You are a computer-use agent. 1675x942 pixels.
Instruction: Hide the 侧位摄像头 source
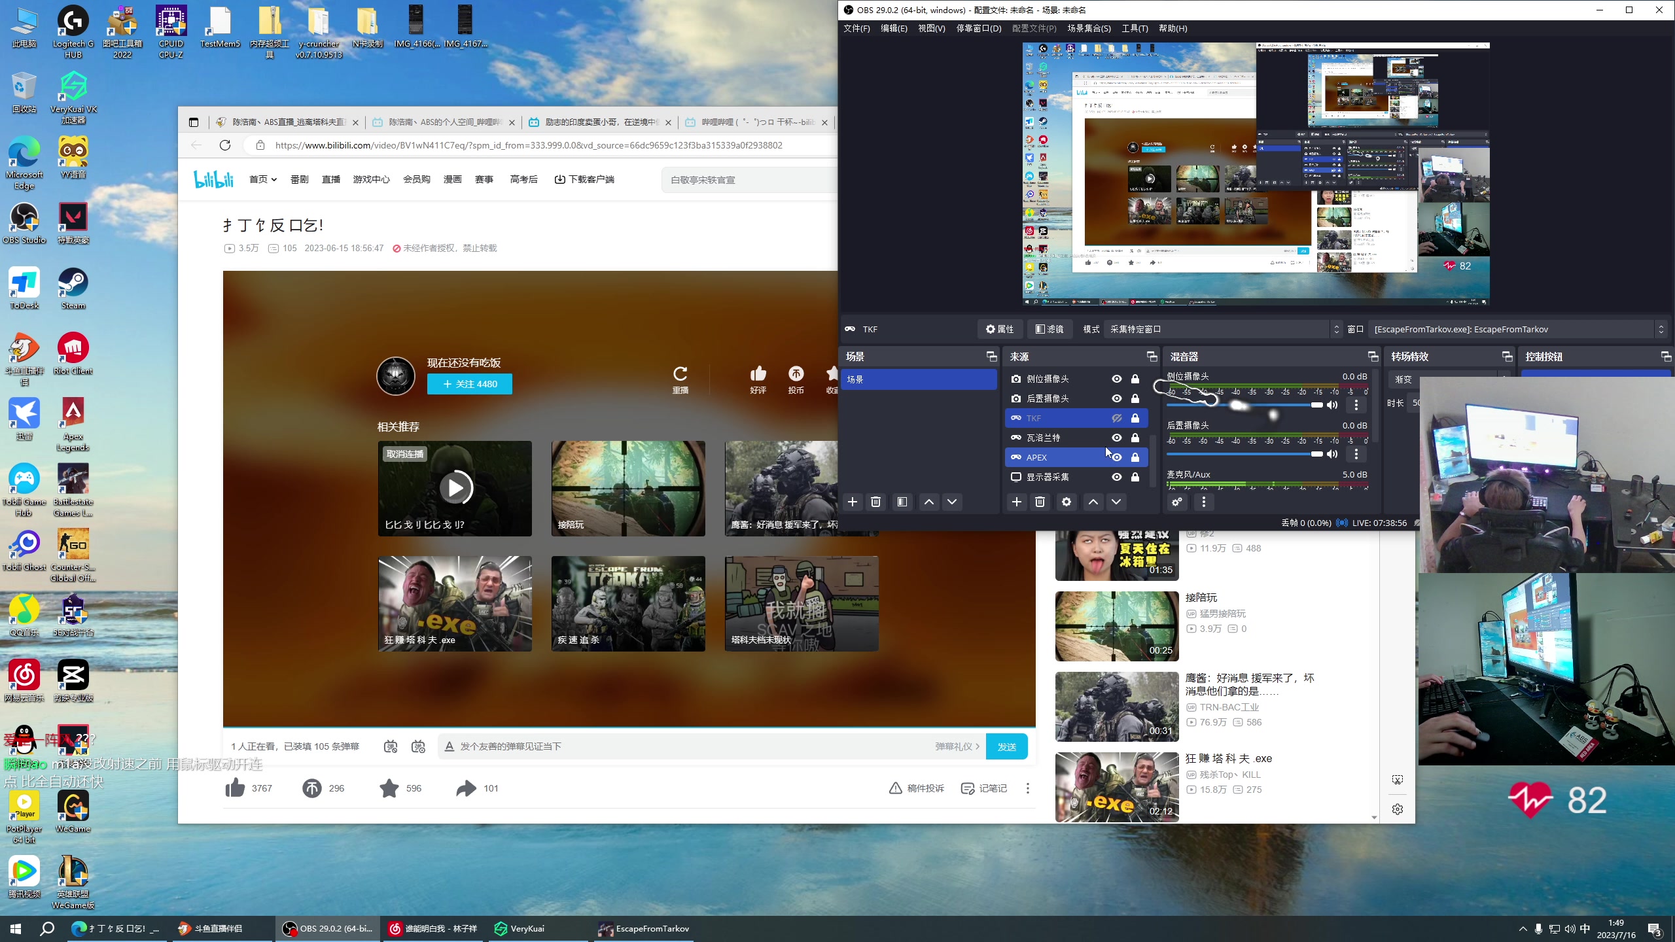(x=1117, y=379)
